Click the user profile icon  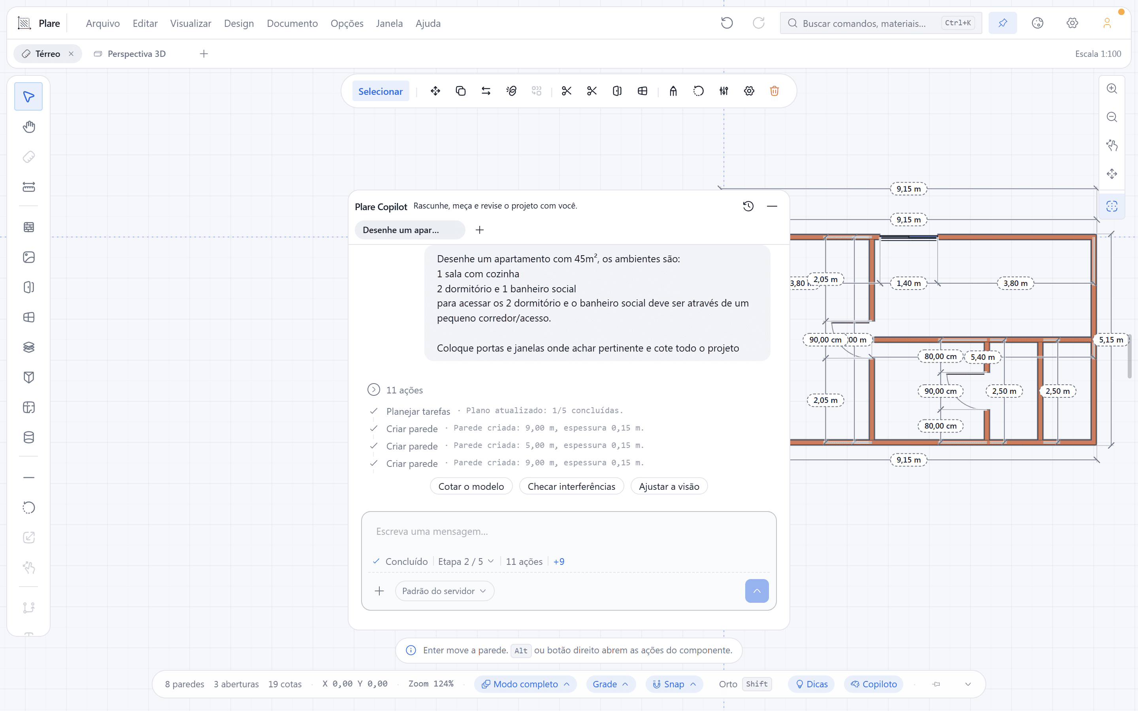[x=1107, y=23]
